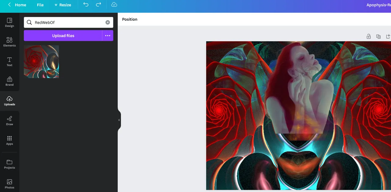Open the Brand side panel
This screenshot has height=192, width=391.
pos(9,81)
